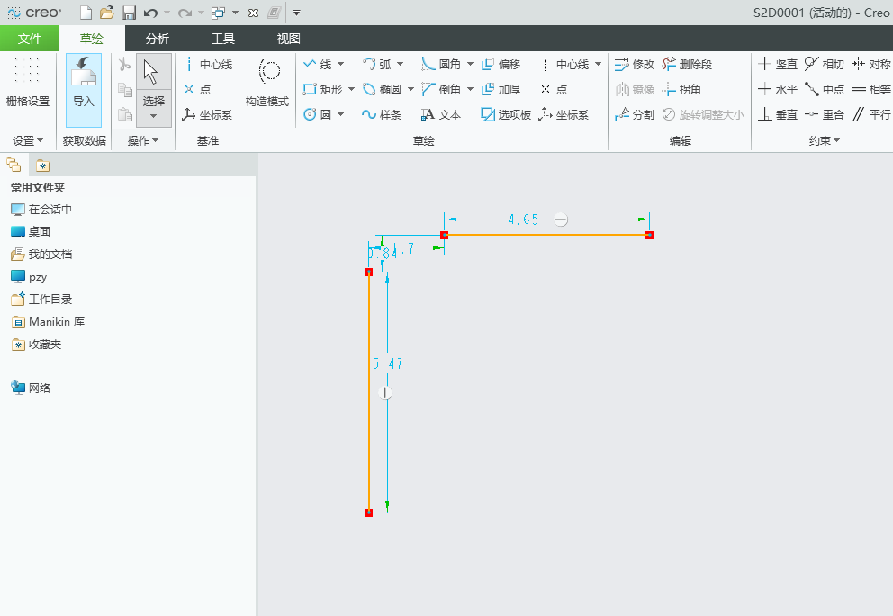Apply the 竖直 vertical constraint
The height and width of the screenshot is (616, 893).
point(778,64)
